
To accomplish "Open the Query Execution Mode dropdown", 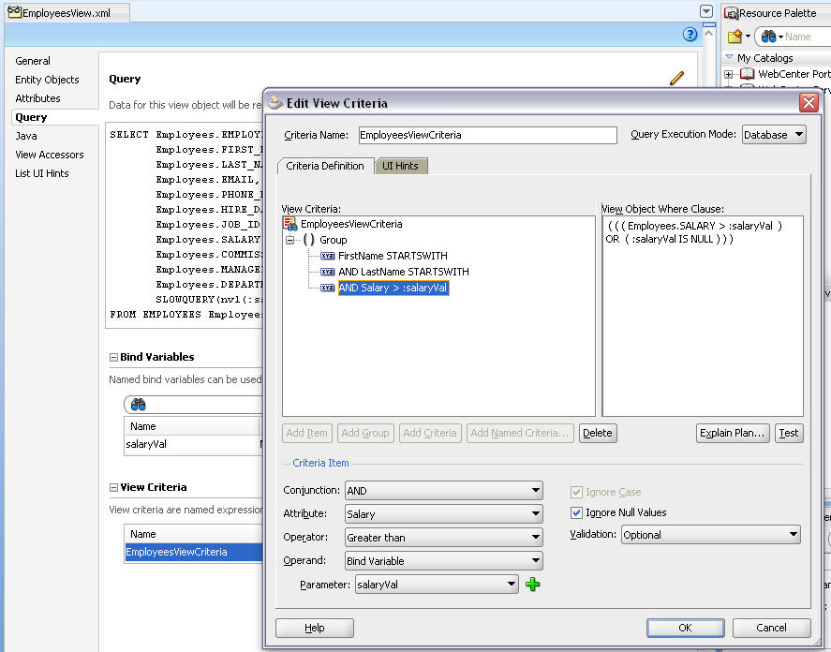I will tap(774, 135).
